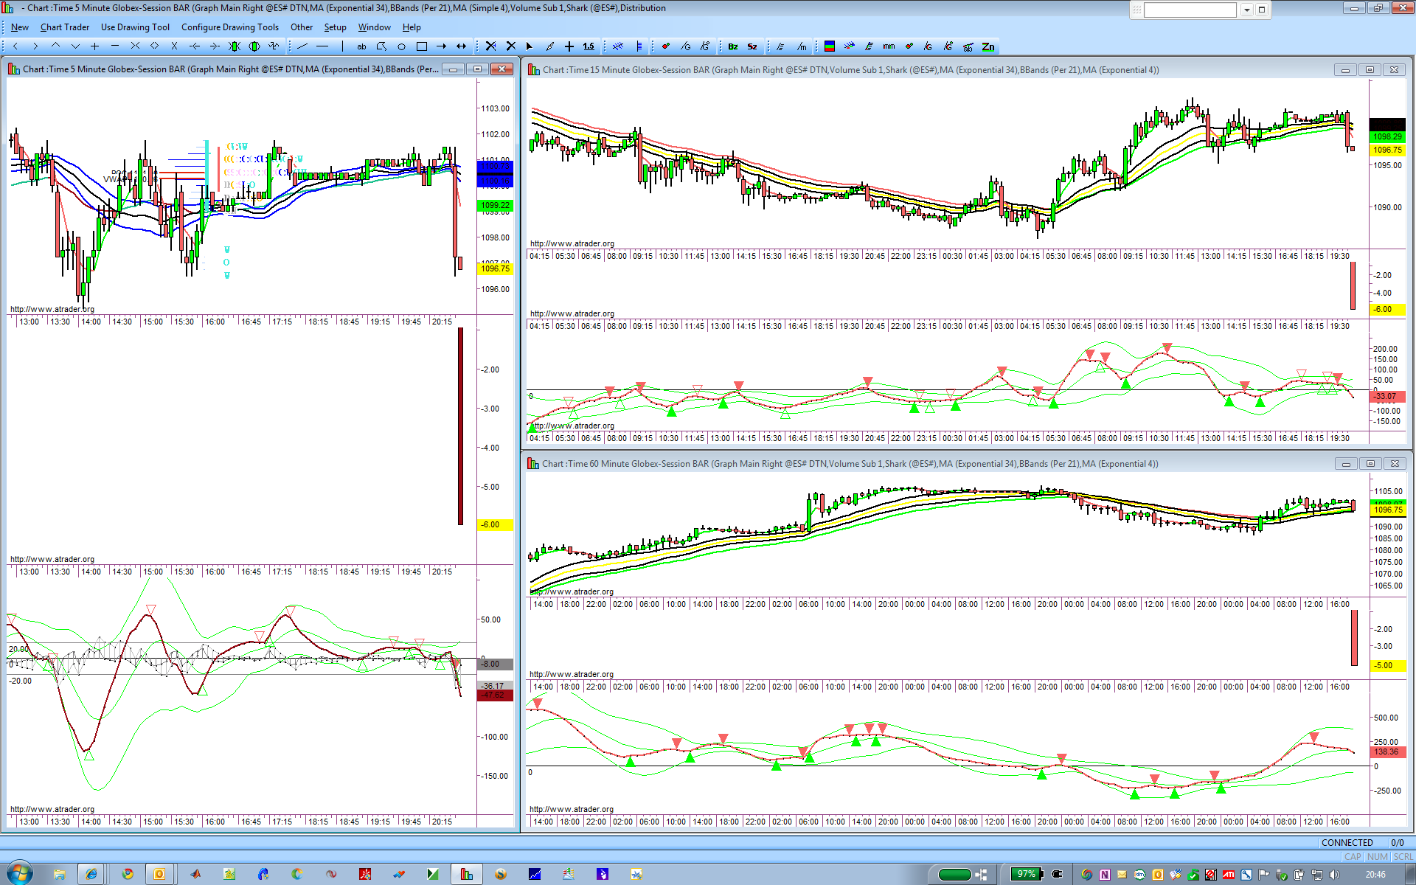Screen dimensions: 1416x885
Task: Click the green candle compress icon
Action: point(235,46)
